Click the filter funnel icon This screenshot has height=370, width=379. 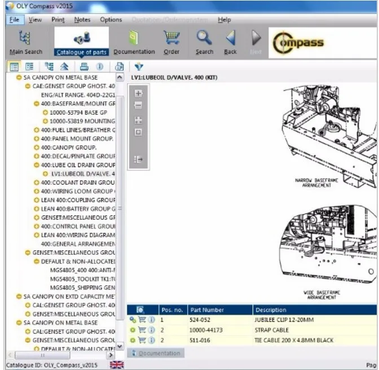[139, 66]
